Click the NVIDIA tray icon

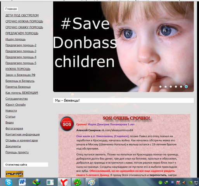[190, 183]
